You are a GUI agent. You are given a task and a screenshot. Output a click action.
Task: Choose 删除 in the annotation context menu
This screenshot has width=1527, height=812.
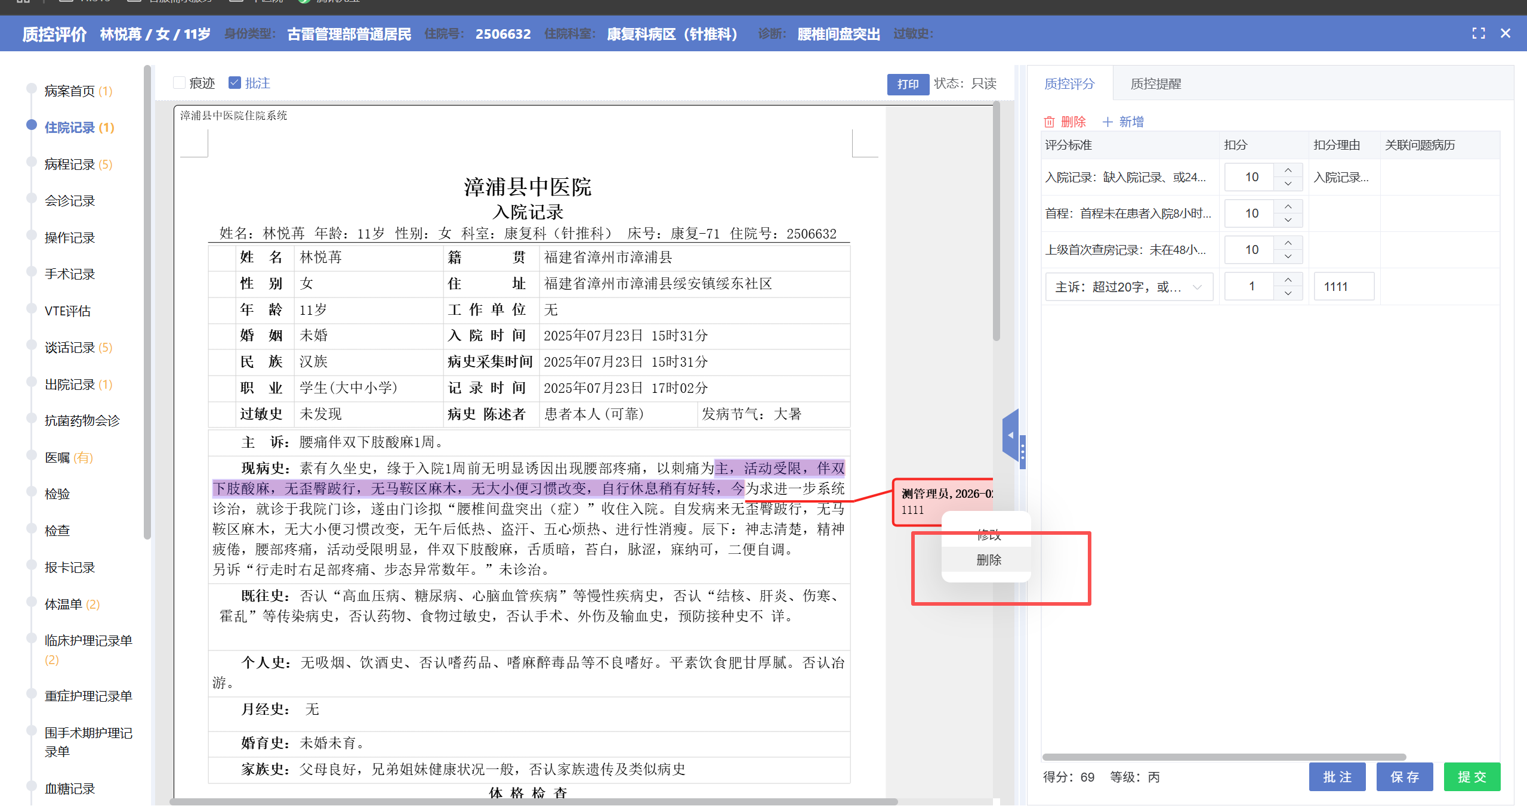click(x=988, y=560)
